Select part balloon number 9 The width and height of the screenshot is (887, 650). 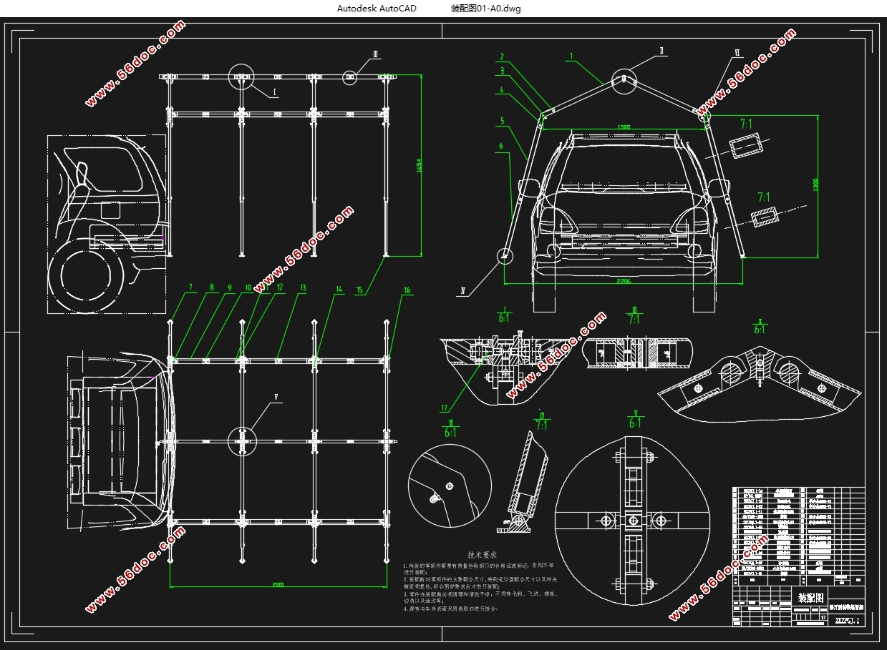230,288
